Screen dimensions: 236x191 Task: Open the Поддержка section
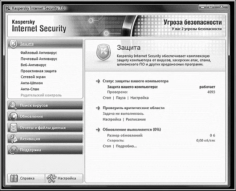coord(45,150)
